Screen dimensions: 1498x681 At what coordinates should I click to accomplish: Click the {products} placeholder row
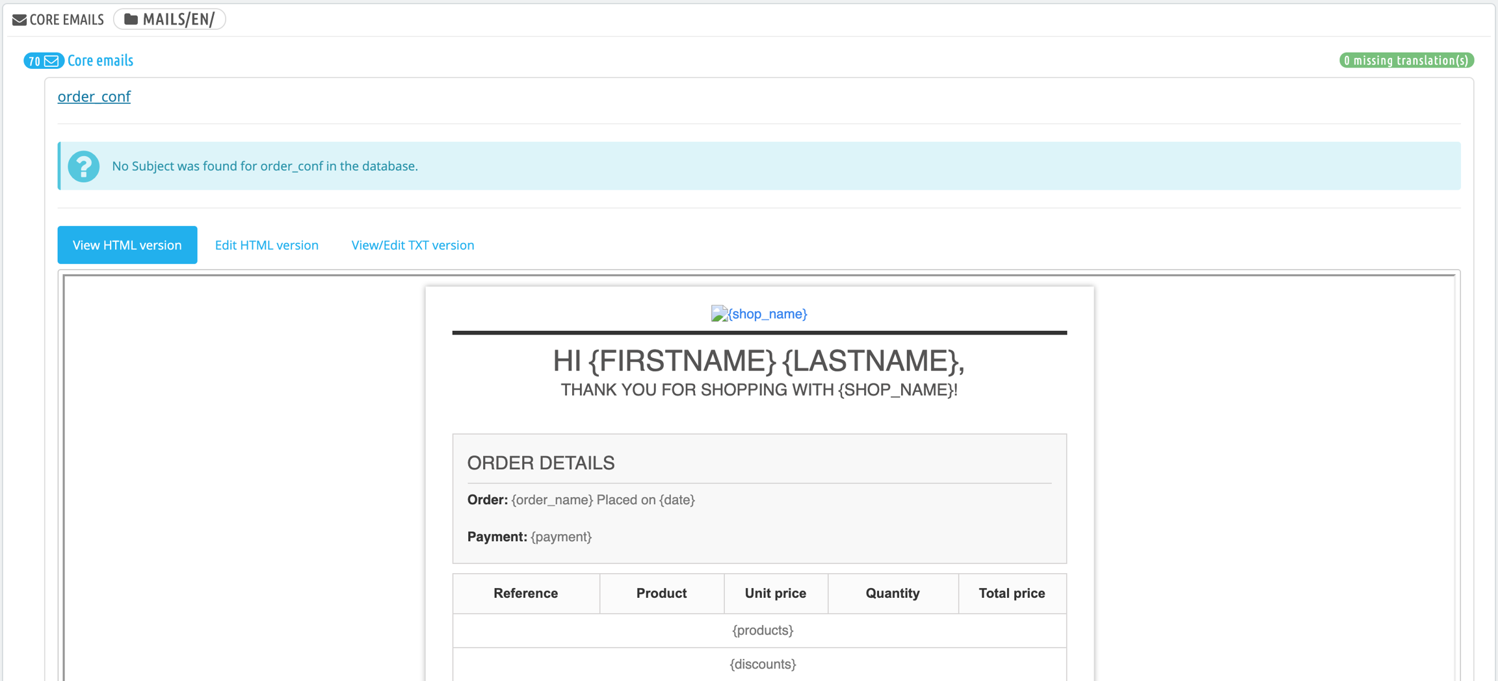(x=762, y=630)
